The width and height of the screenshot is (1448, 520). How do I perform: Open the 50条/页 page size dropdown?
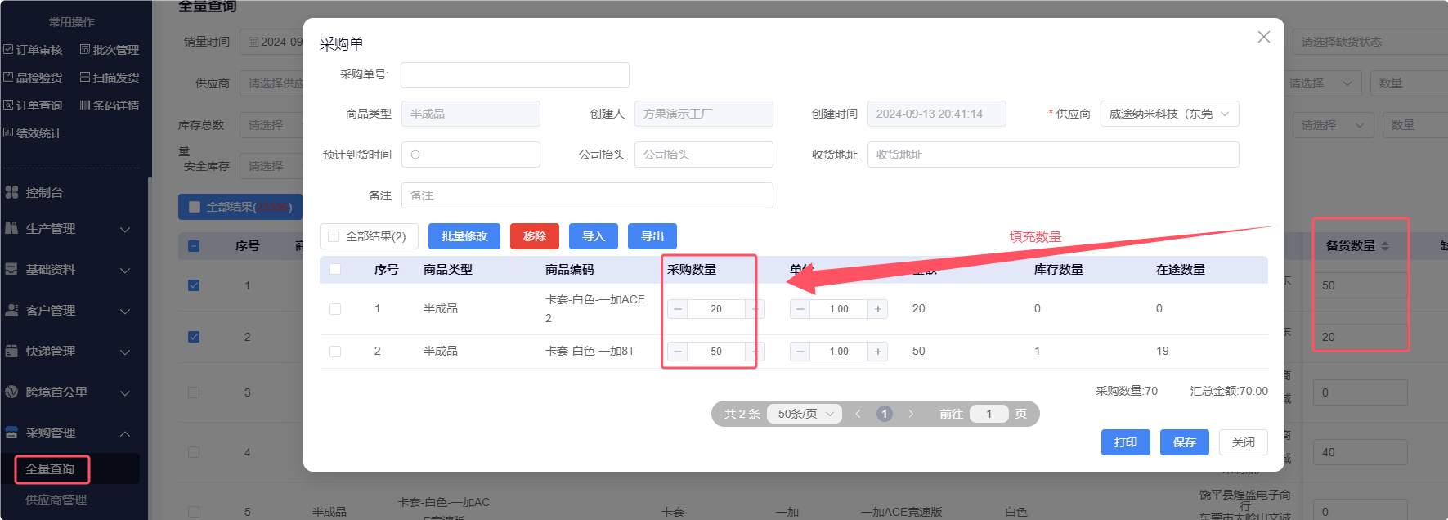tap(805, 414)
